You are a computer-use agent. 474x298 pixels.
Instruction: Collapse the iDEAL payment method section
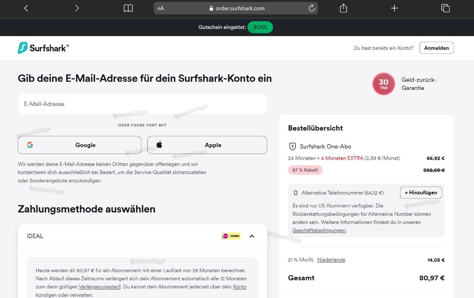pos(252,236)
